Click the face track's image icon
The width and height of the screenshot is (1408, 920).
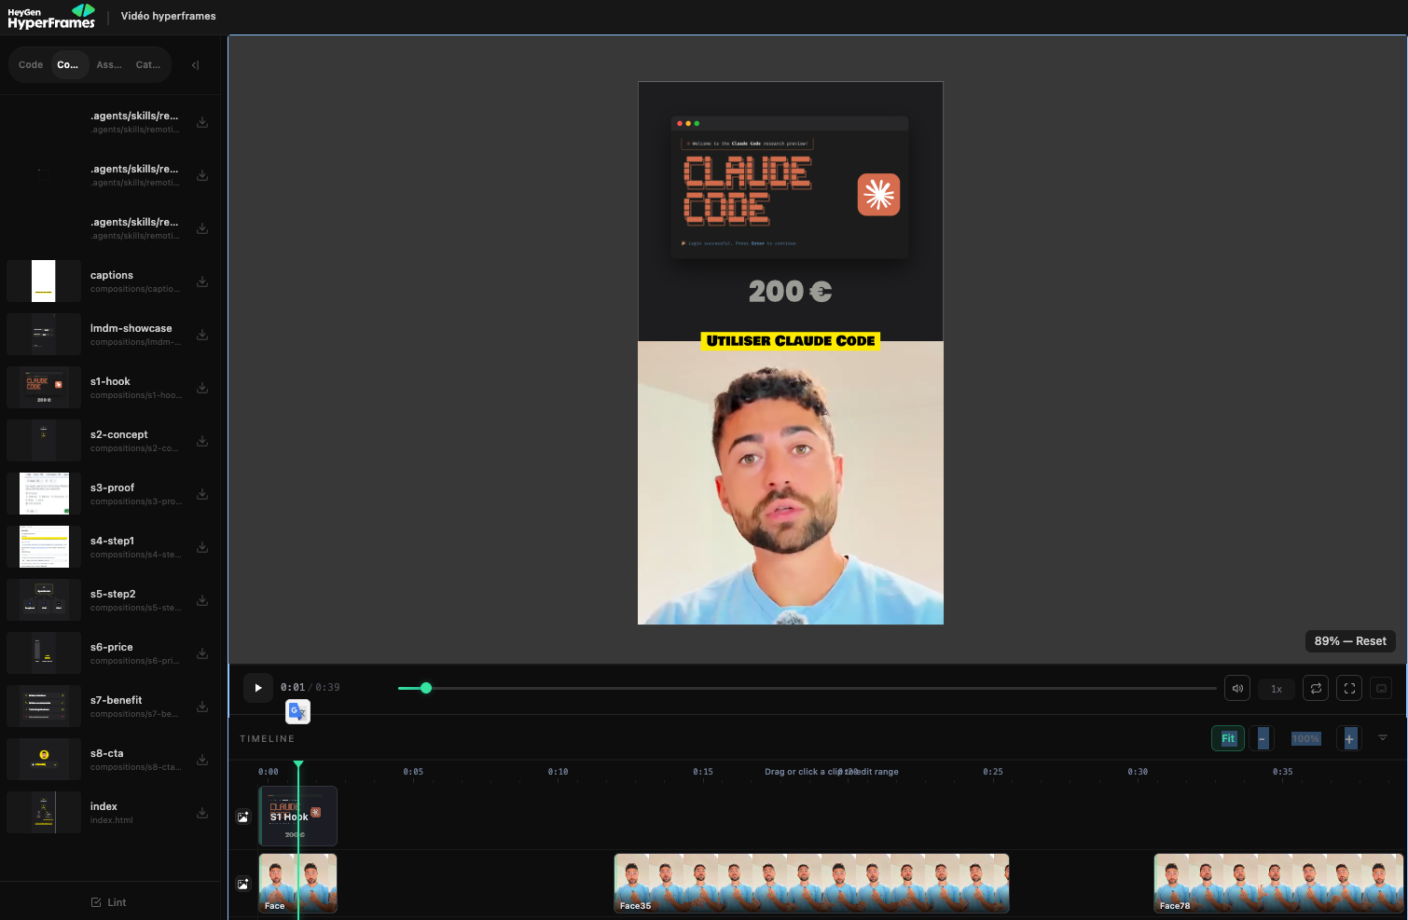tap(243, 884)
